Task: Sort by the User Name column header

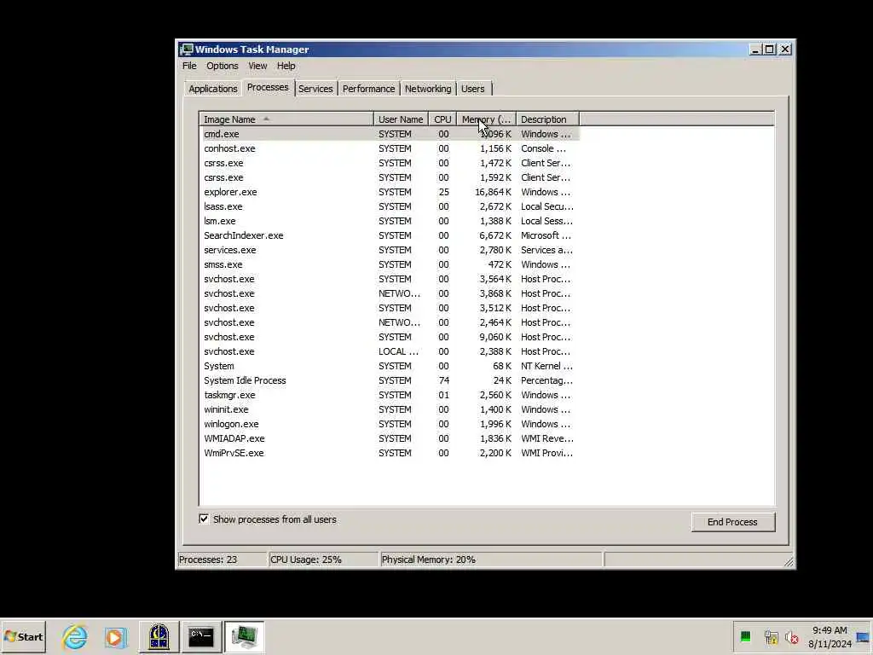Action: click(x=401, y=119)
